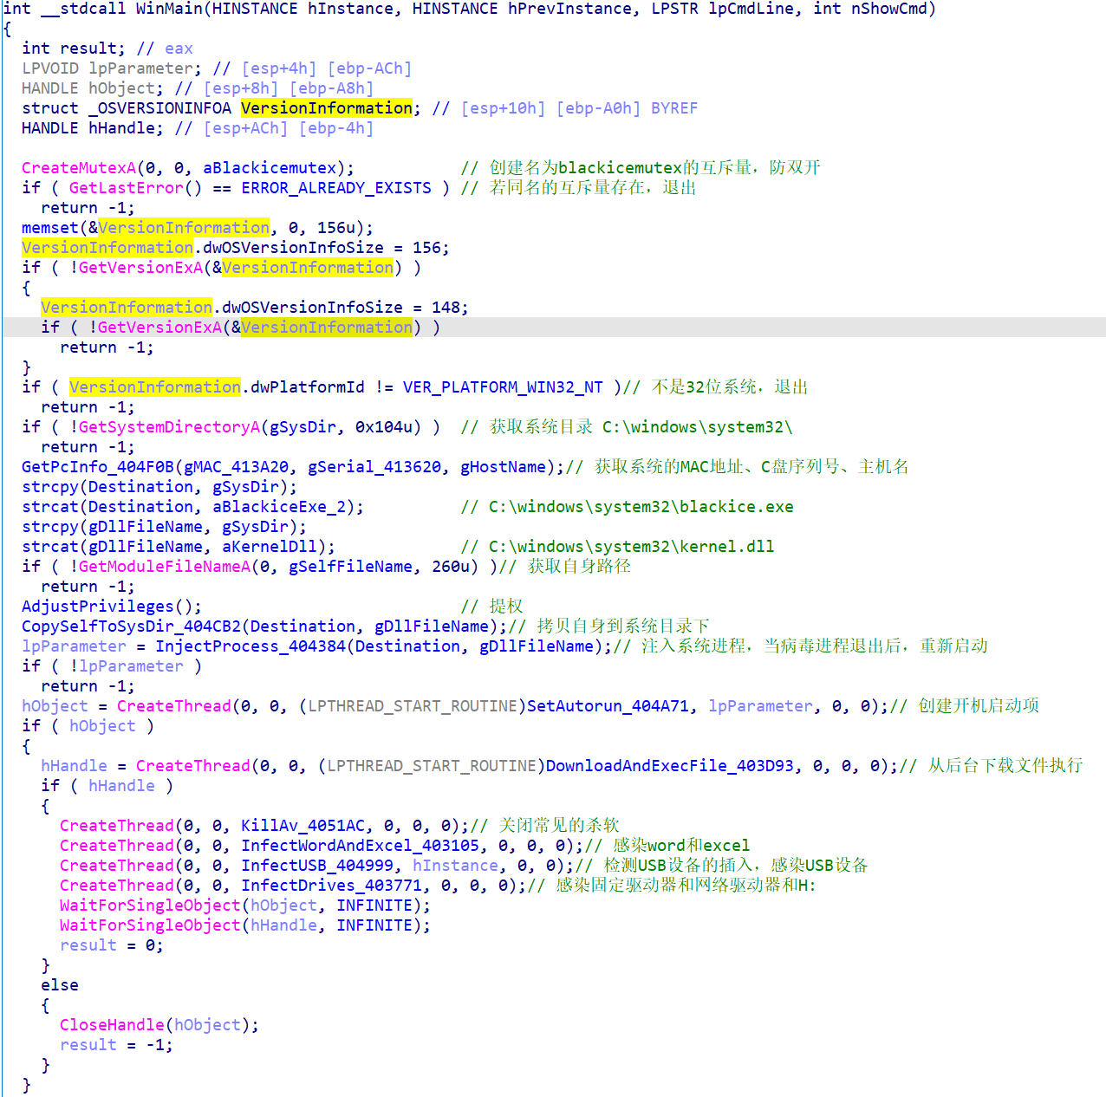Click the kernel.dll path comment
This screenshot has width=1106, height=1097.
click(617, 547)
